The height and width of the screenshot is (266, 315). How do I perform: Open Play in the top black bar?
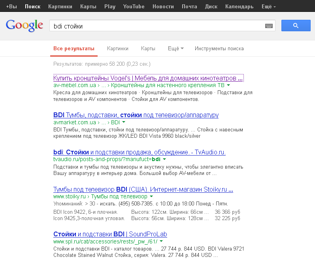pos(110,6)
